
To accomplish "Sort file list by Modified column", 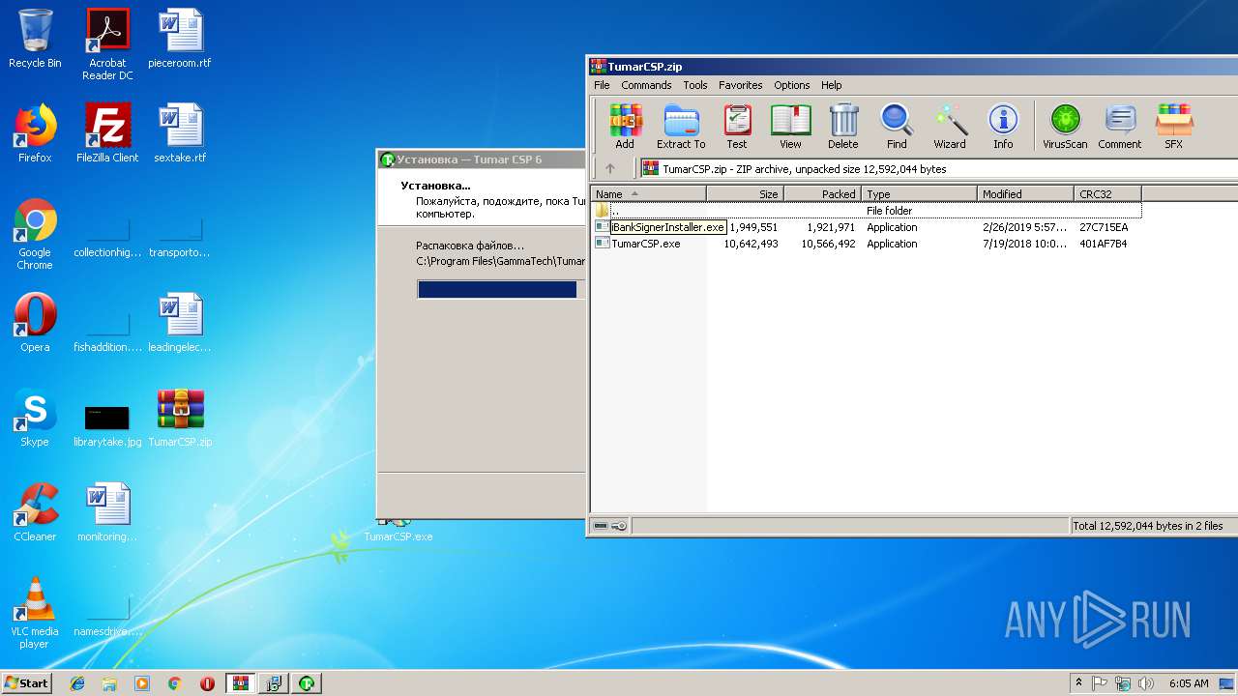I will pos(1025,193).
